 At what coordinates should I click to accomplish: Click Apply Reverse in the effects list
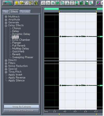coord(17,78)
